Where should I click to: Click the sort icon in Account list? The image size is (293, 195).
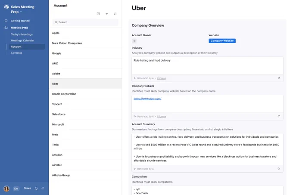pos(115,14)
